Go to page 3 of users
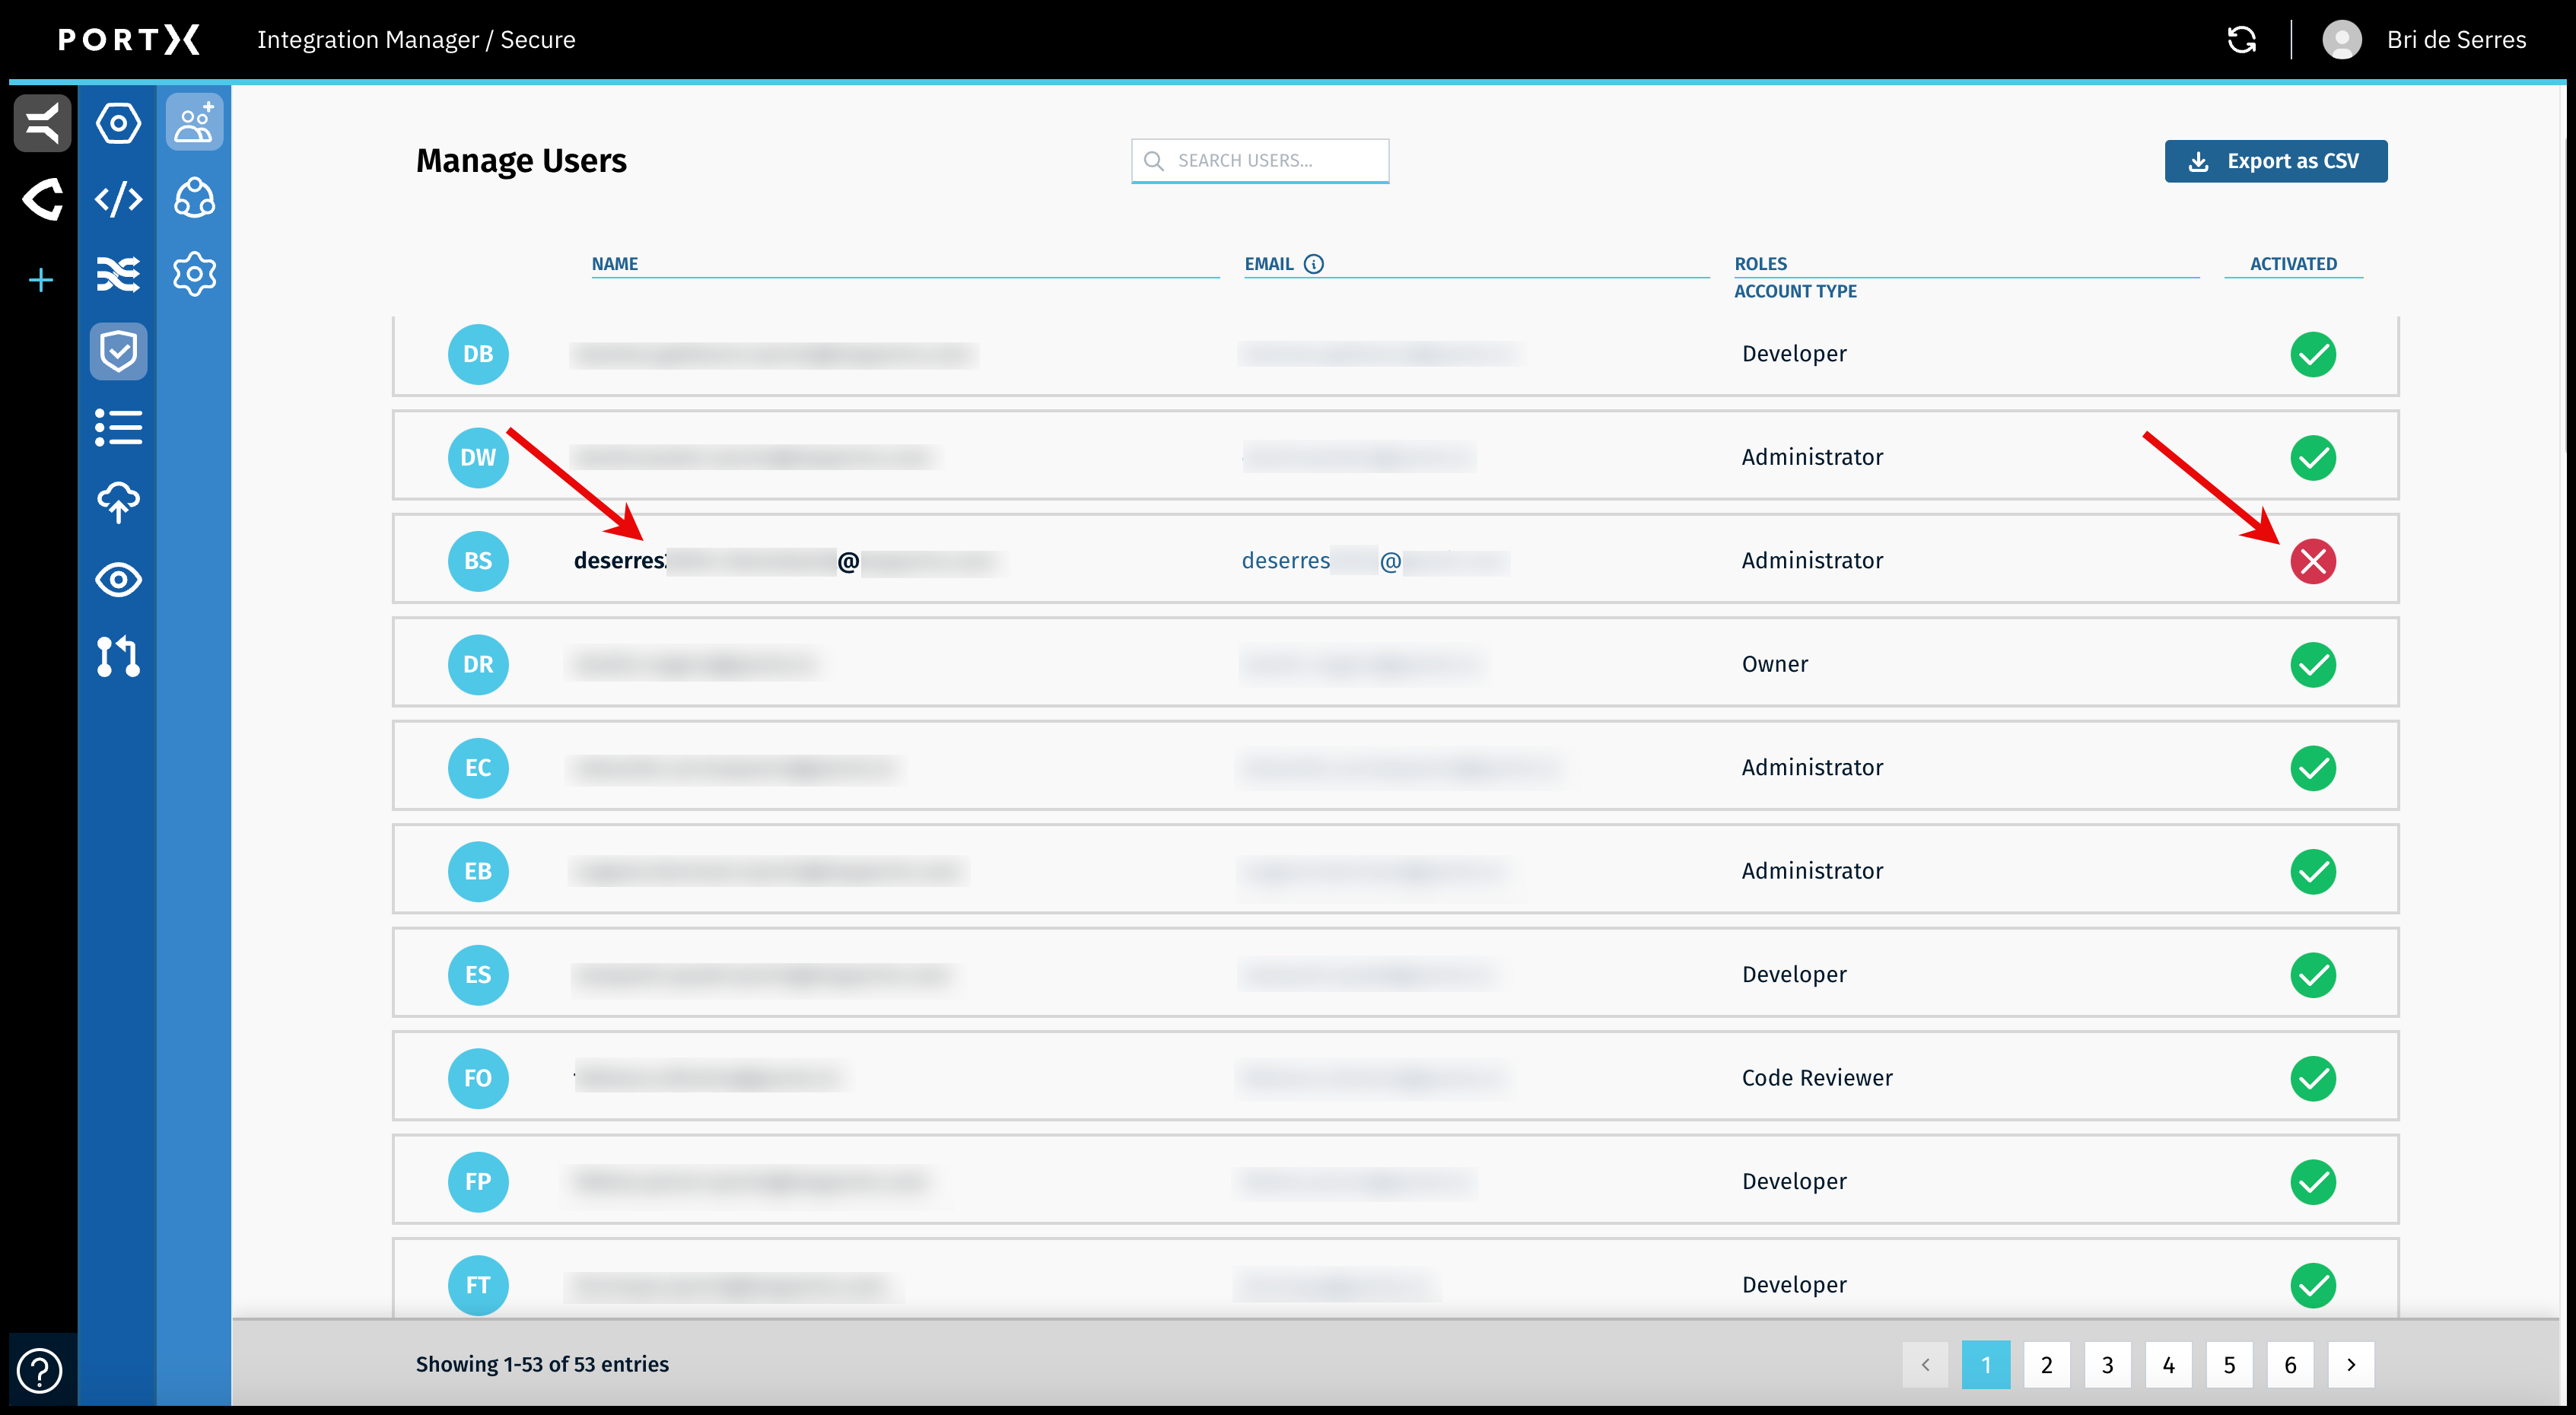Viewport: 2576px width, 1415px height. coord(2107,1365)
